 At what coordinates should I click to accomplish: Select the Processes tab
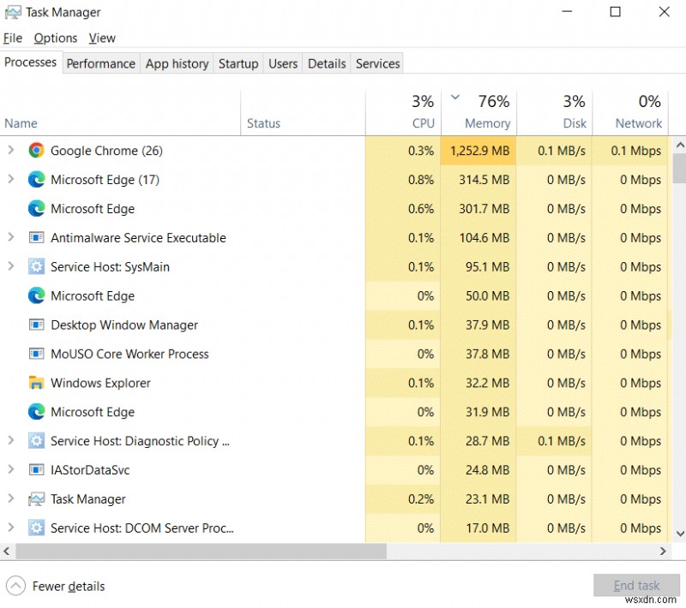click(31, 63)
